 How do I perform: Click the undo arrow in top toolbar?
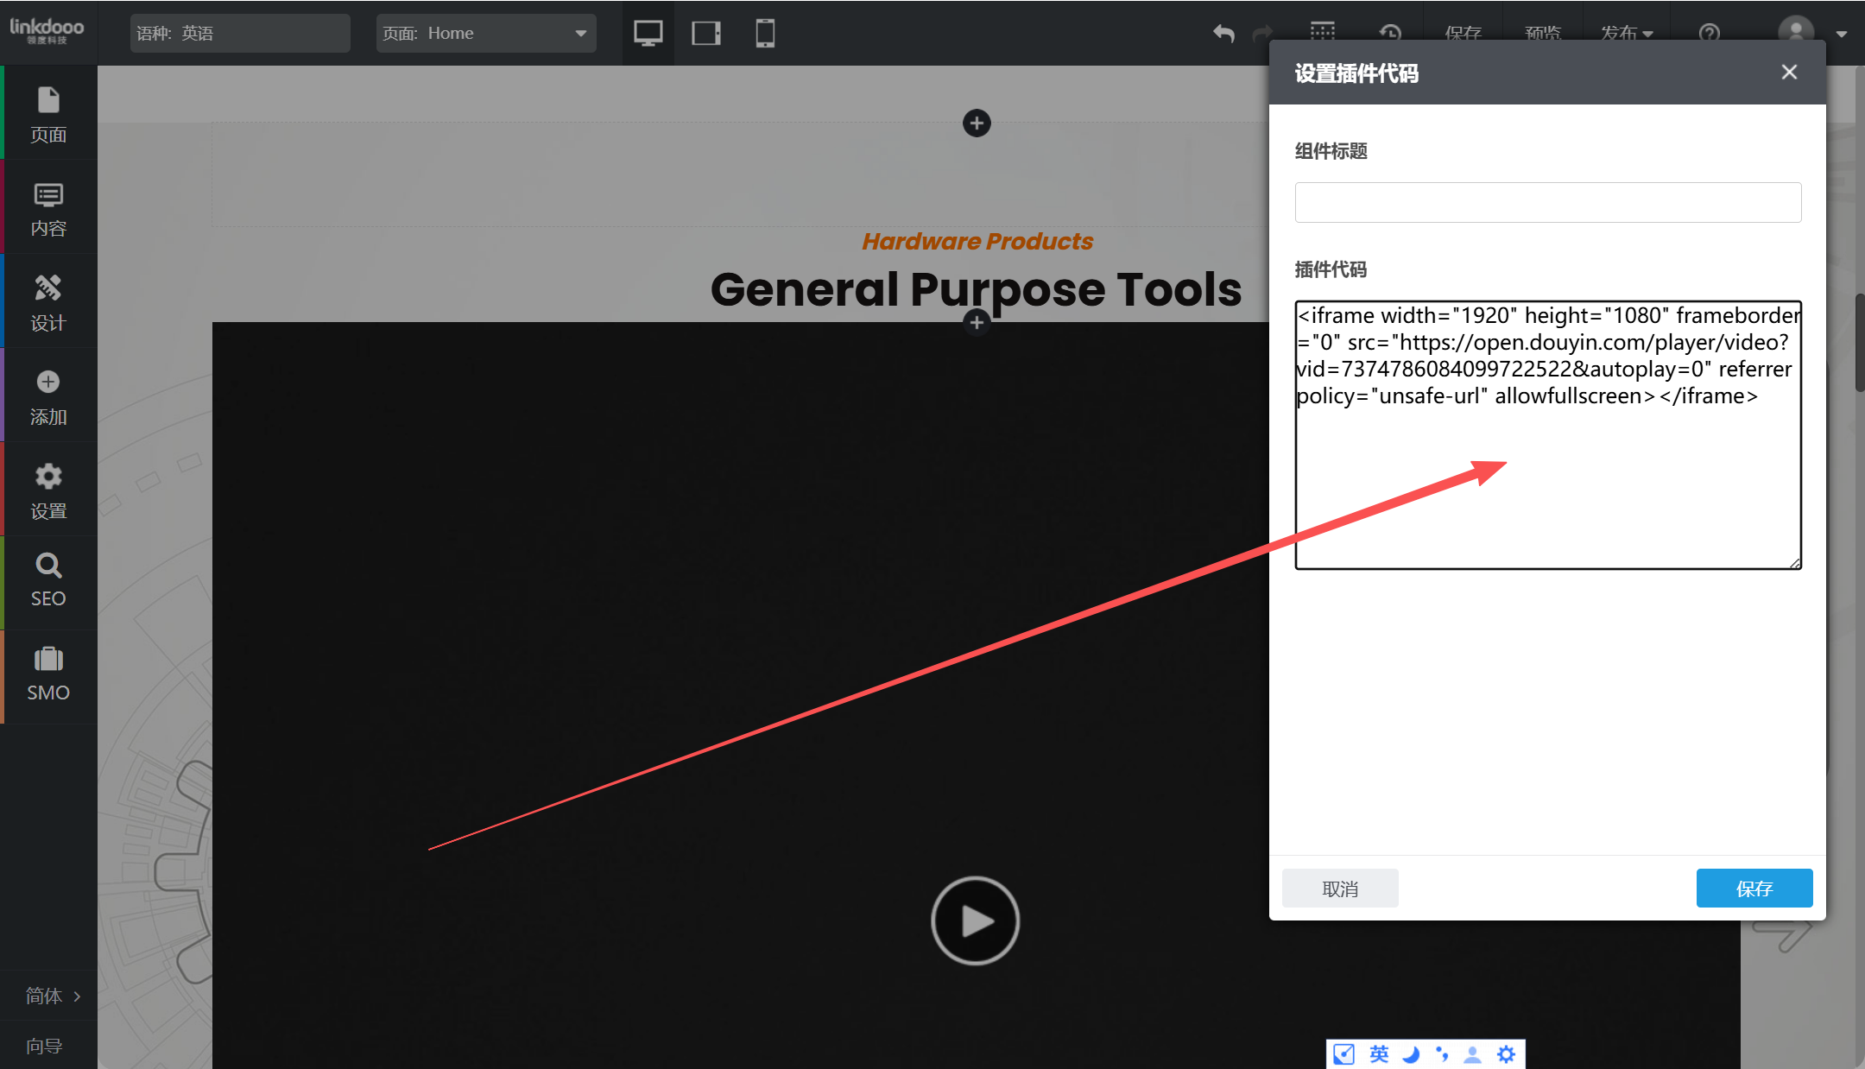click(x=1223, y=34)
